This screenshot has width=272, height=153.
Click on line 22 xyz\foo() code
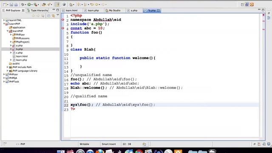pos(82,105)
